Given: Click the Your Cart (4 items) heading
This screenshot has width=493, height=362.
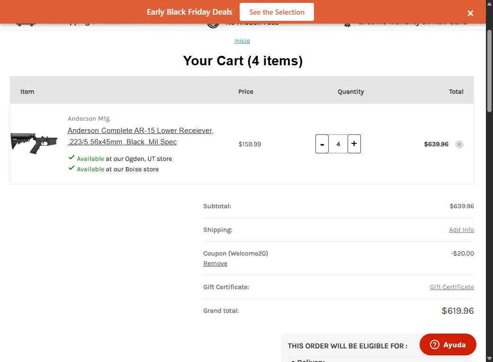Looking at the screenshot, I should click(x=243, y=61).
